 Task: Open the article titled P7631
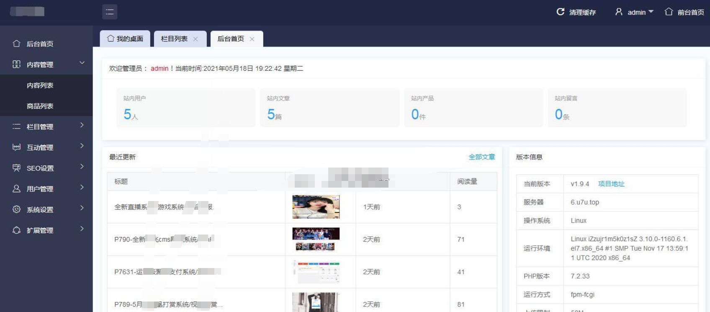[x=167, y=272]
